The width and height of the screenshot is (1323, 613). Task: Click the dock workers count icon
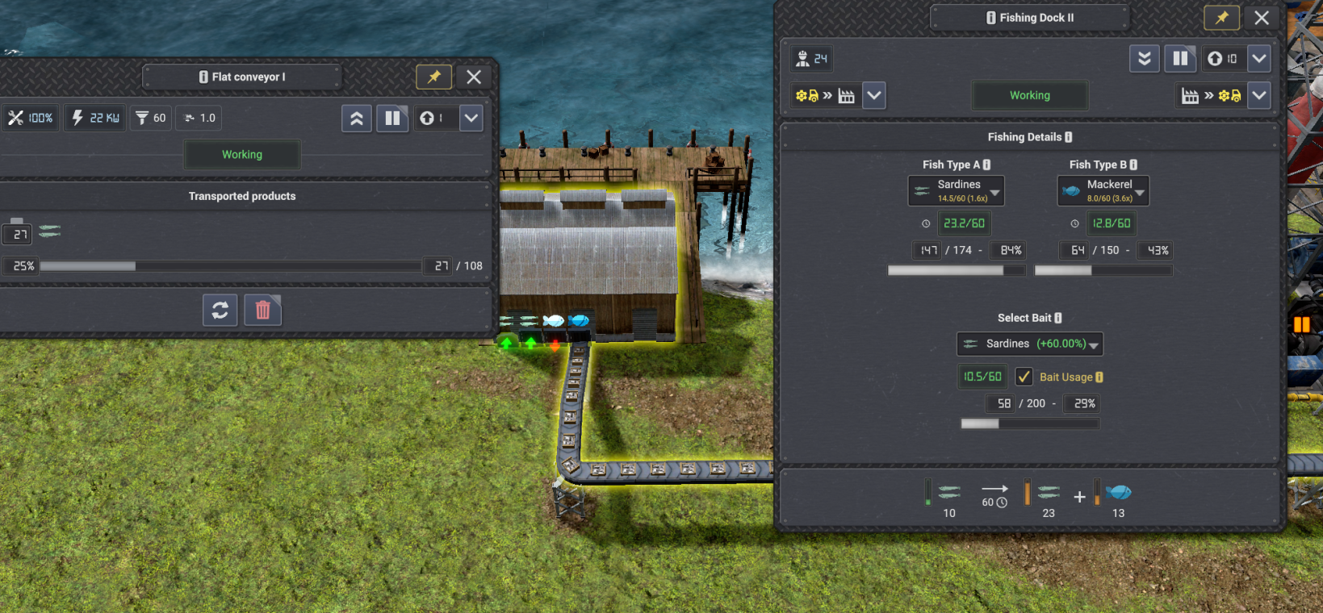tap(811, 58)
